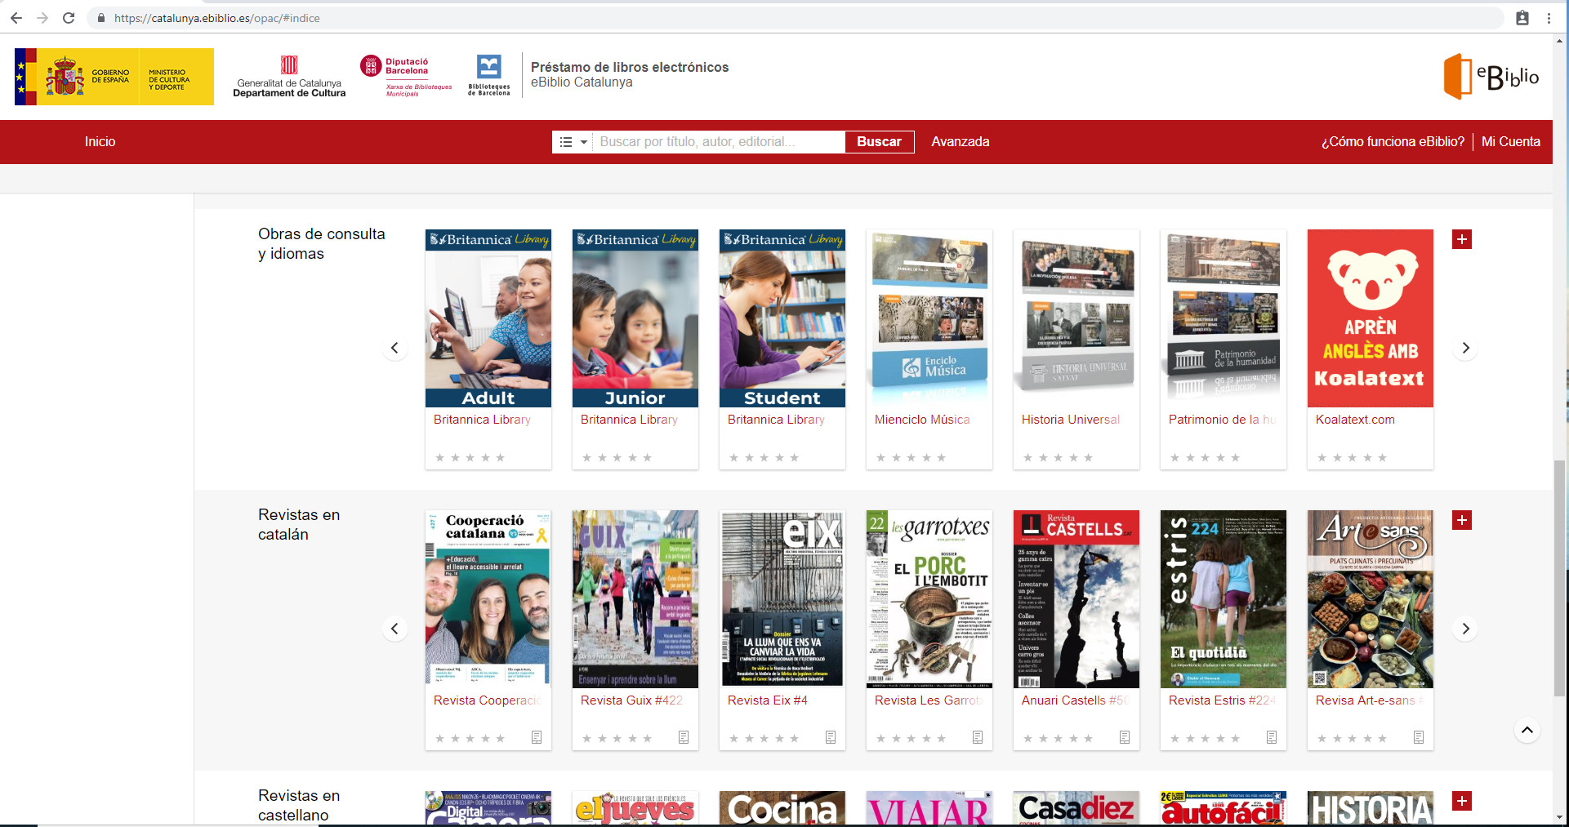Expand Revistas en catalán with plus button
Screen dimensions: 1569x827
point(1461,520)
